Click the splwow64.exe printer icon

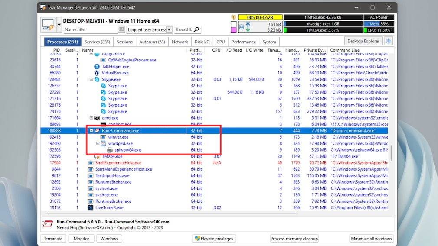click(110, 150)
